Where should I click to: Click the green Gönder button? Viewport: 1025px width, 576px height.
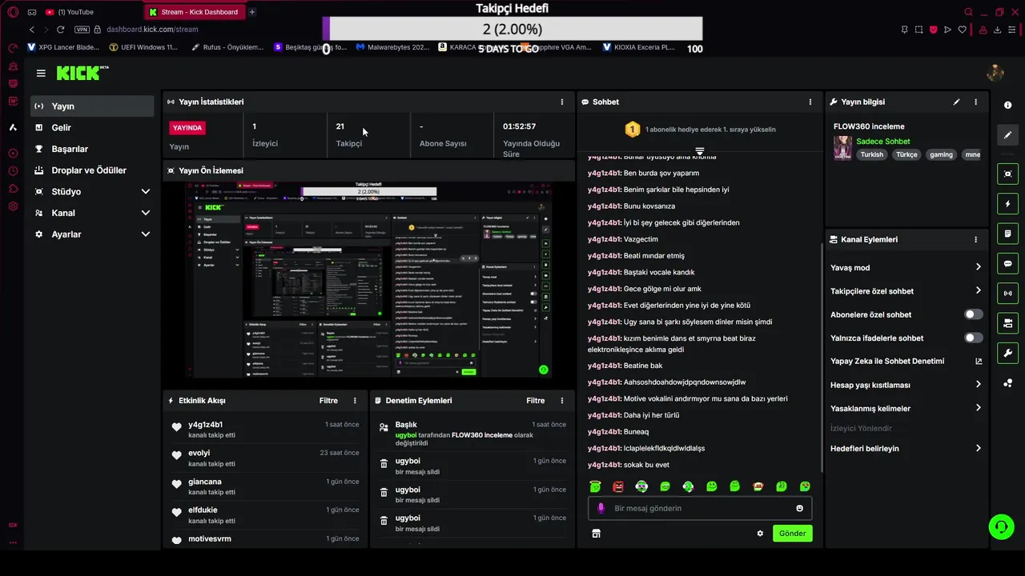pyautogui.click(x=792, y=534)
